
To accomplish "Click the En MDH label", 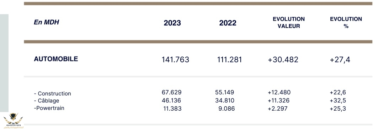I will (x=46, y=22).
